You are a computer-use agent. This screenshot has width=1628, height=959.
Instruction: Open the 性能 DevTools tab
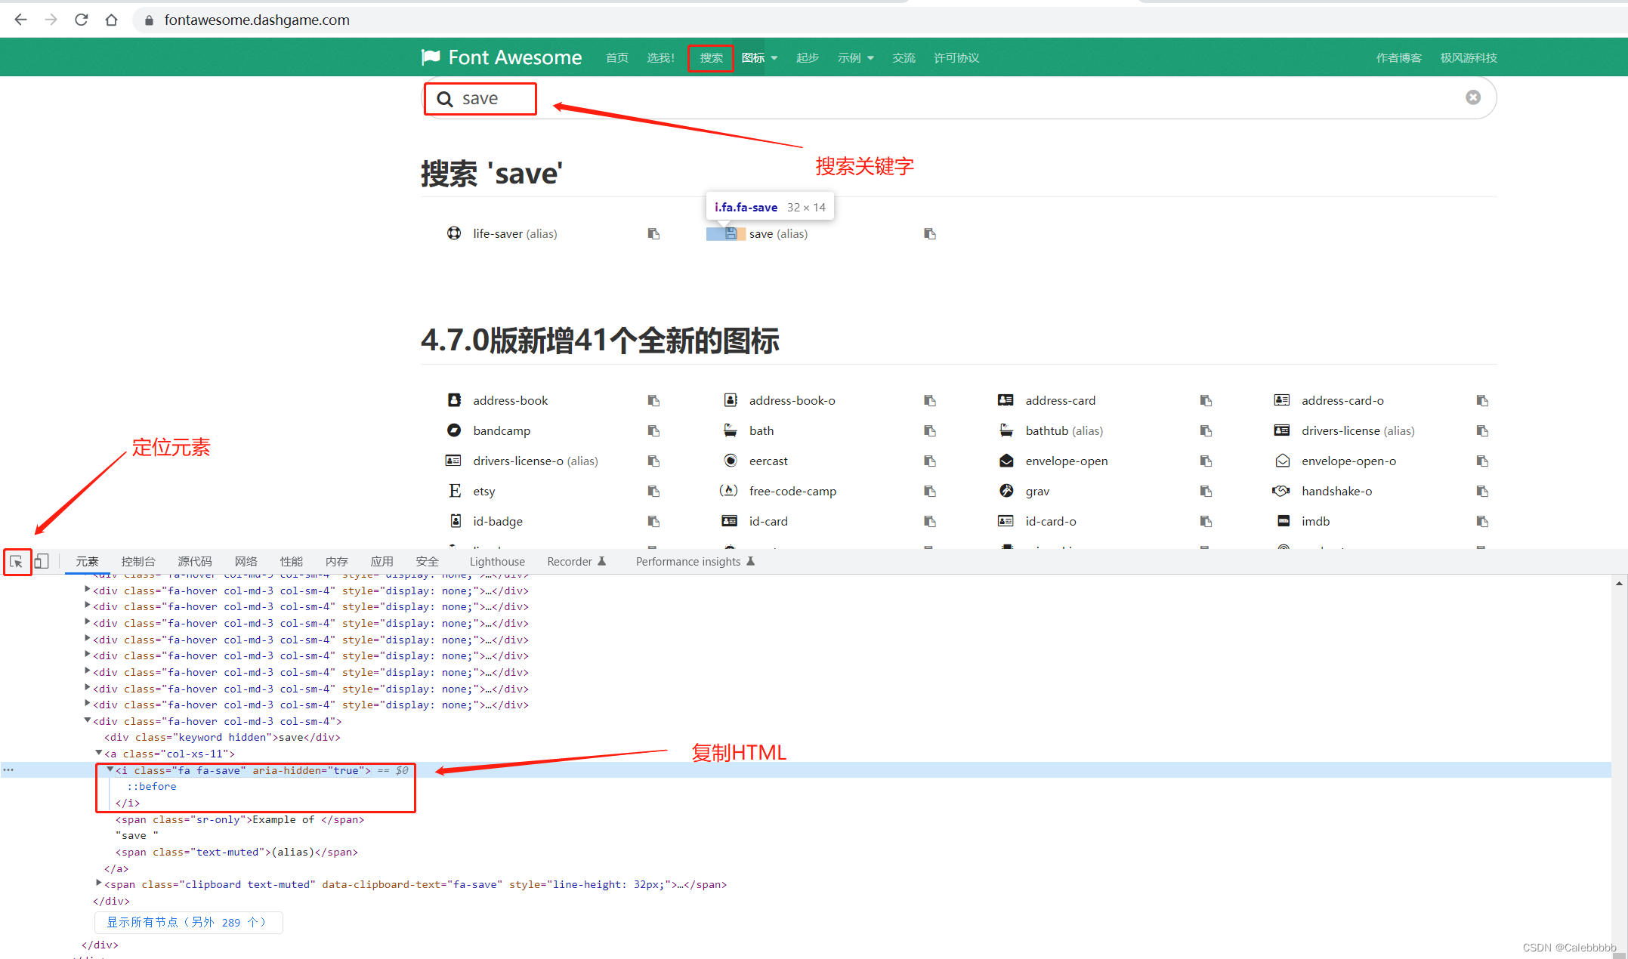click(x=292, y=562)
